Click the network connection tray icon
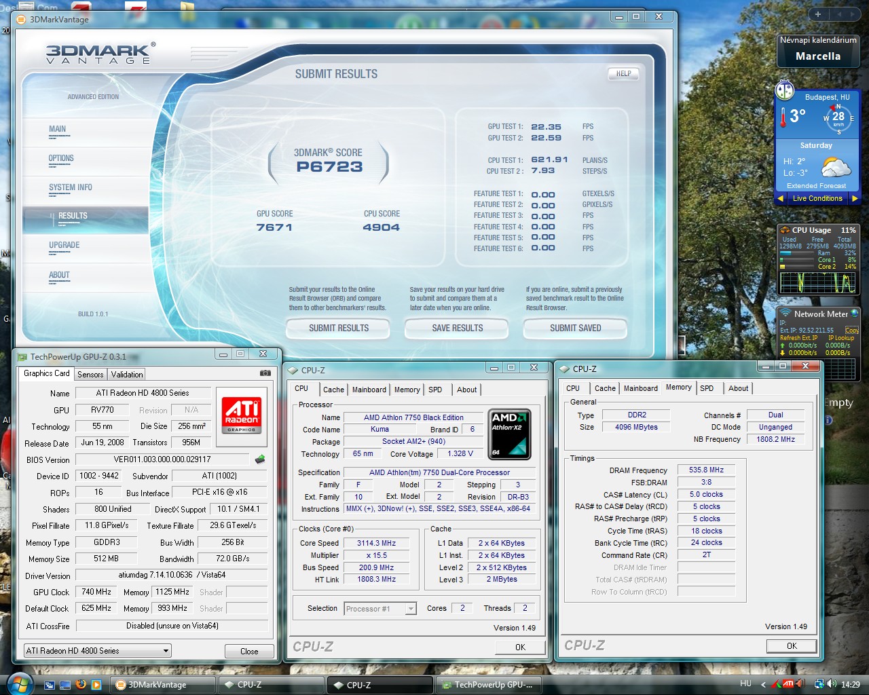 [819, 684]
